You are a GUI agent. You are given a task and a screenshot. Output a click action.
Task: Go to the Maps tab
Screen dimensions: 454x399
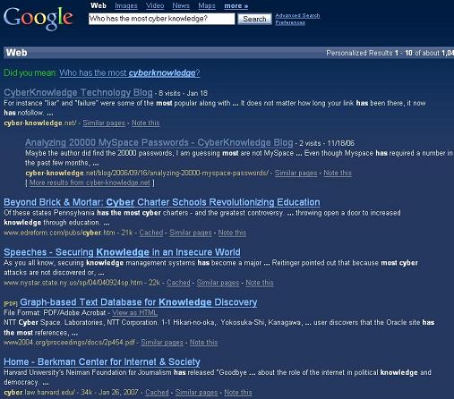[207, 5]
